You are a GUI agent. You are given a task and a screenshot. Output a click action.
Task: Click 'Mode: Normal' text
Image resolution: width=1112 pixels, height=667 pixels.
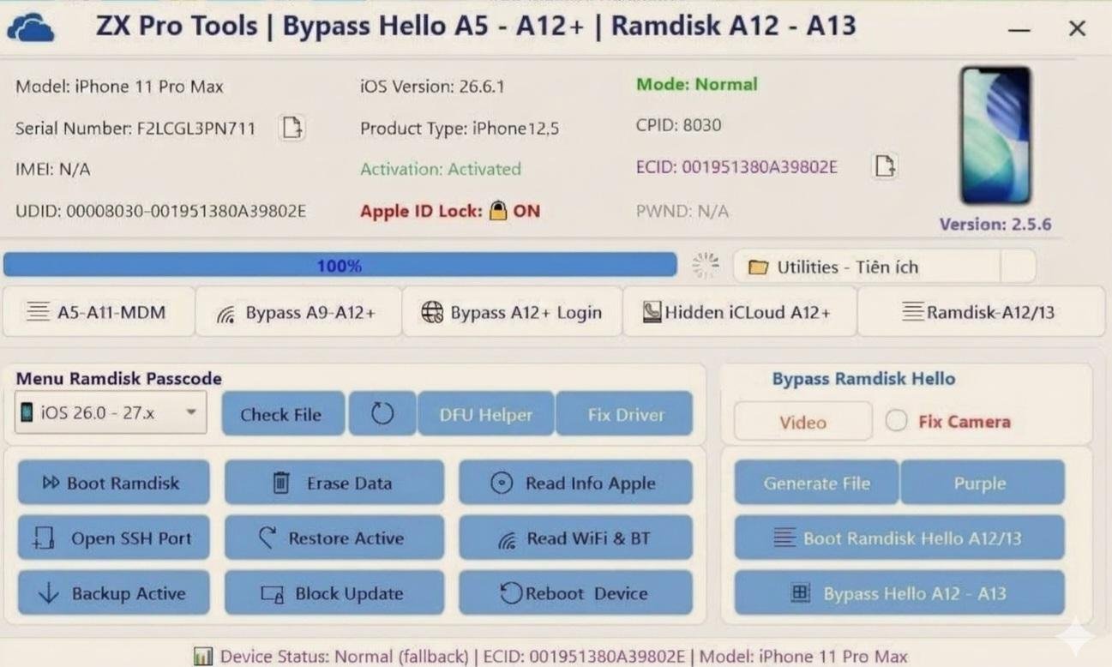click(697, 85)
